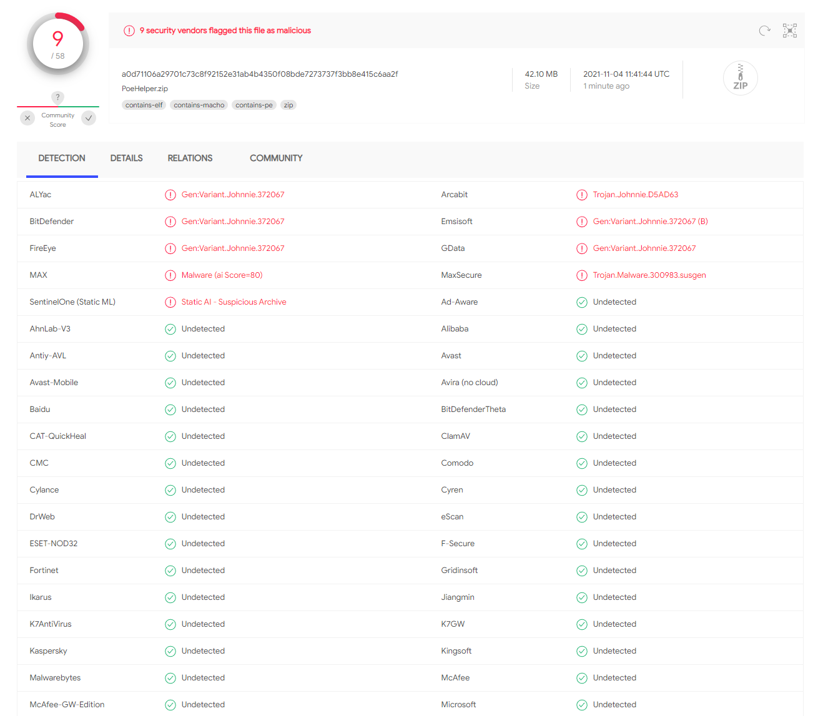Viewport: 813px width, 716px height.
Task: Click the GData warning icon
Action: tap(582, 248)
